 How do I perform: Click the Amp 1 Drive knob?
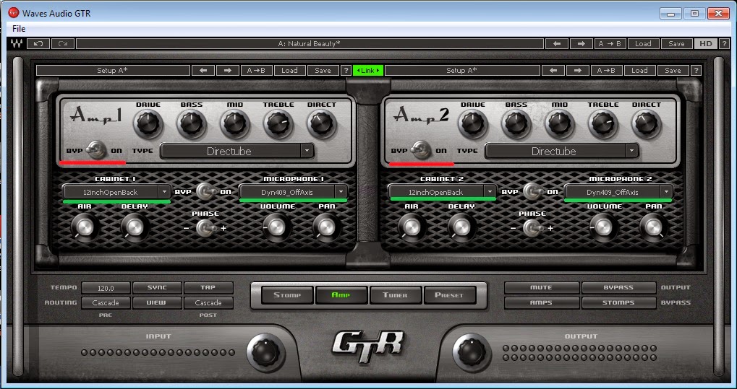(x=148, y=124)
